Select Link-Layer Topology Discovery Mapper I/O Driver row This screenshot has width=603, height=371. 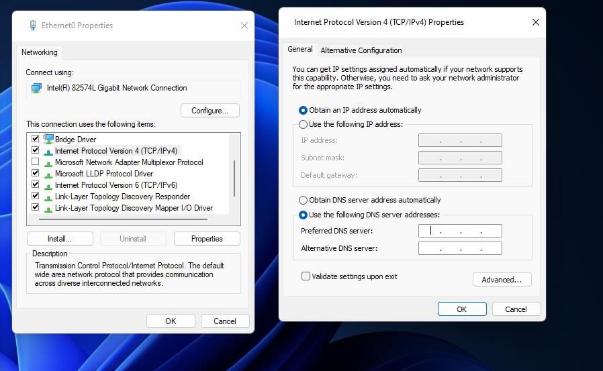pos(134,208)
